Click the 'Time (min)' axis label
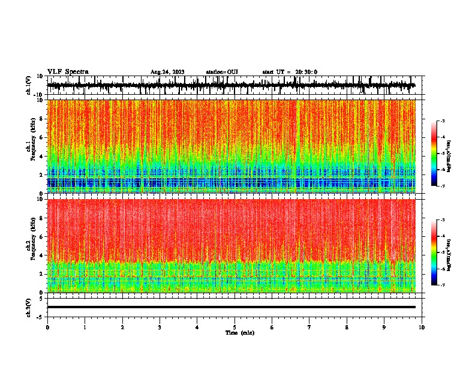 [x=240, y=333]
